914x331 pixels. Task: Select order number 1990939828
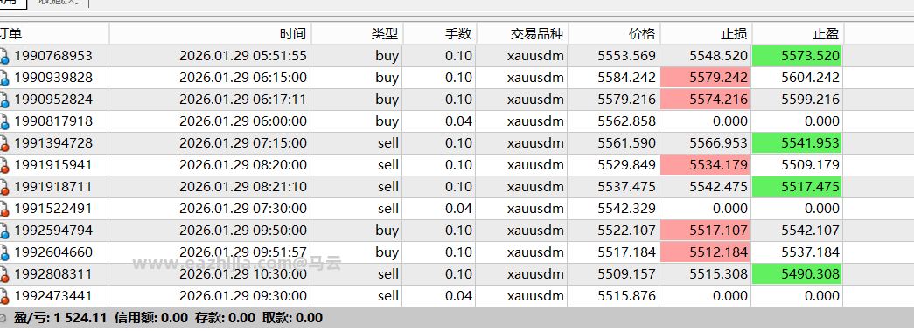click(x=53, y=78)
